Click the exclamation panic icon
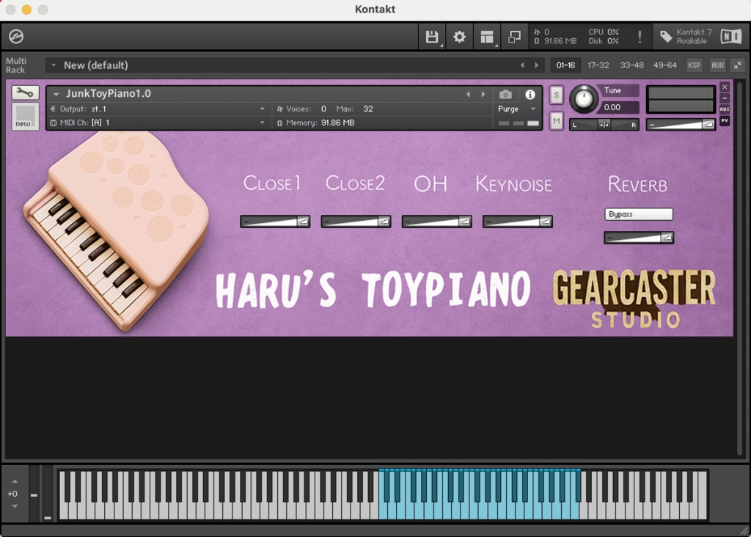751x537 pixels. coord(640,37)
